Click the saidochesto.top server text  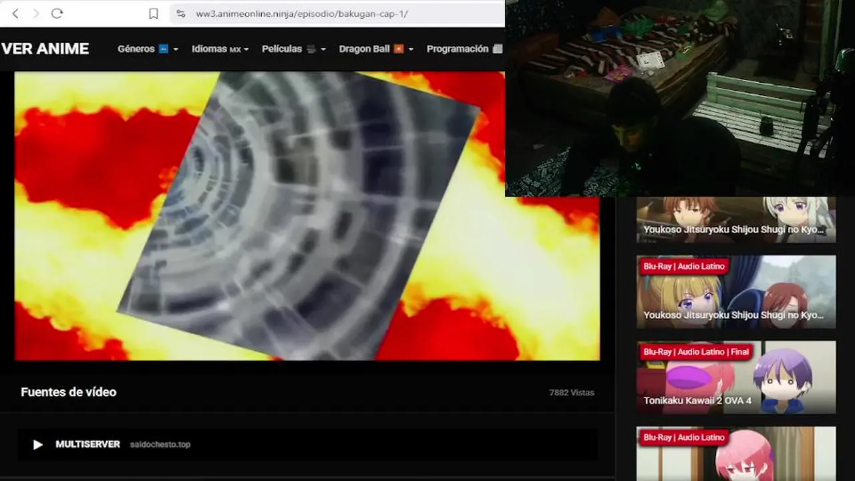(160, 444)
